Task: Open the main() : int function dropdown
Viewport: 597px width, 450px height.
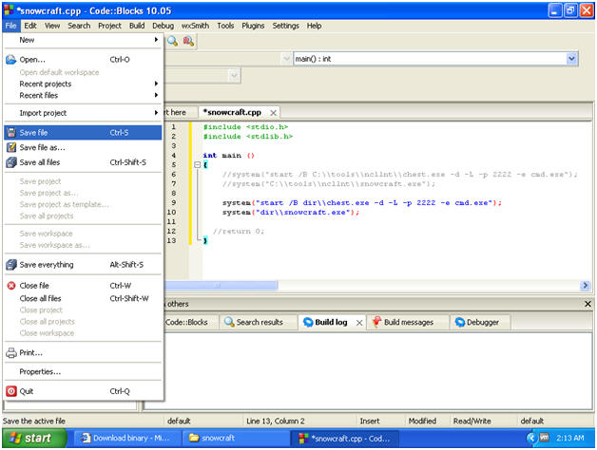Action: [571, 59]
